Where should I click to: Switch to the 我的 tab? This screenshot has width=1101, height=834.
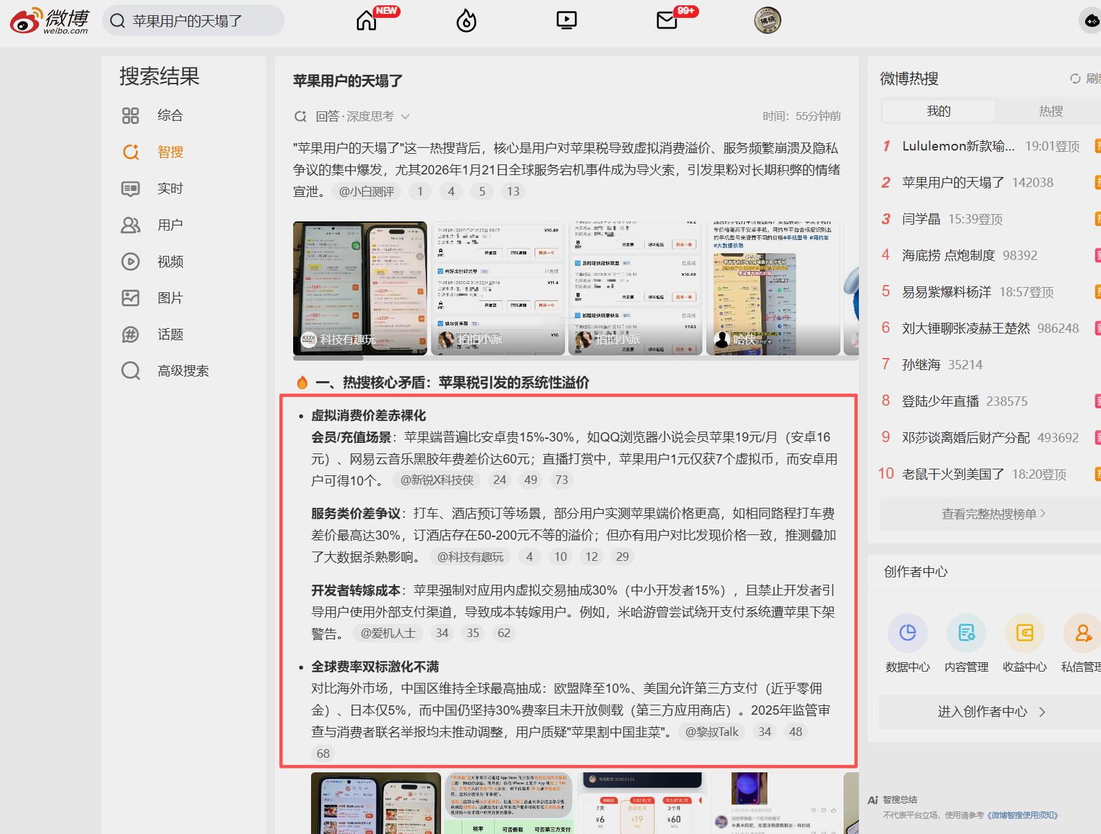(938, 111)
